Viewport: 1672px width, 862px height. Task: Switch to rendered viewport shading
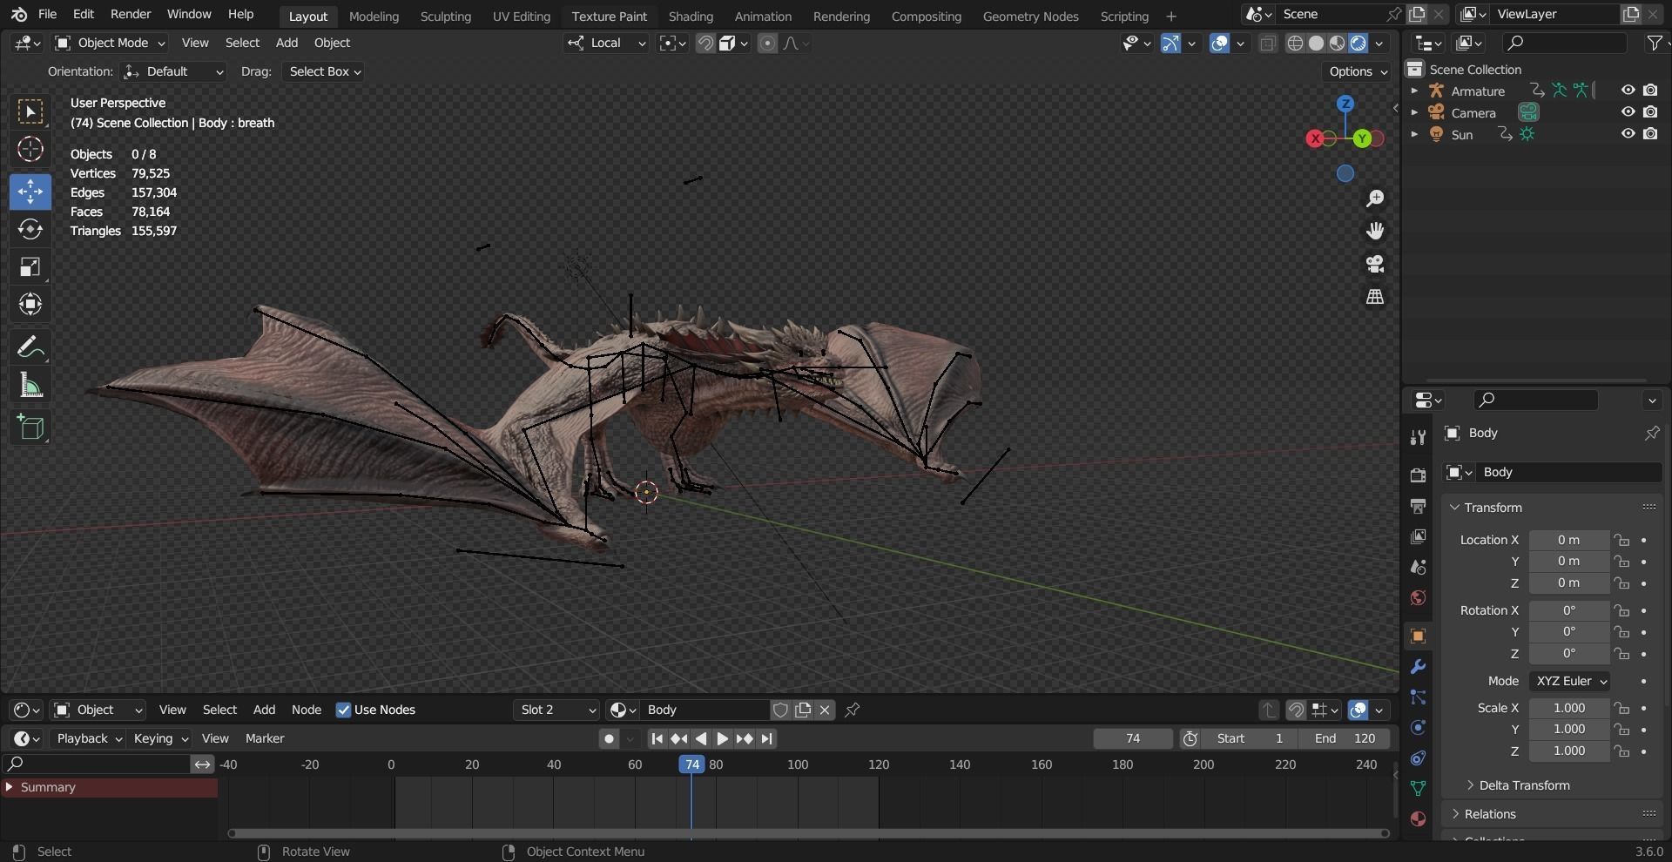pos(1358,44)
